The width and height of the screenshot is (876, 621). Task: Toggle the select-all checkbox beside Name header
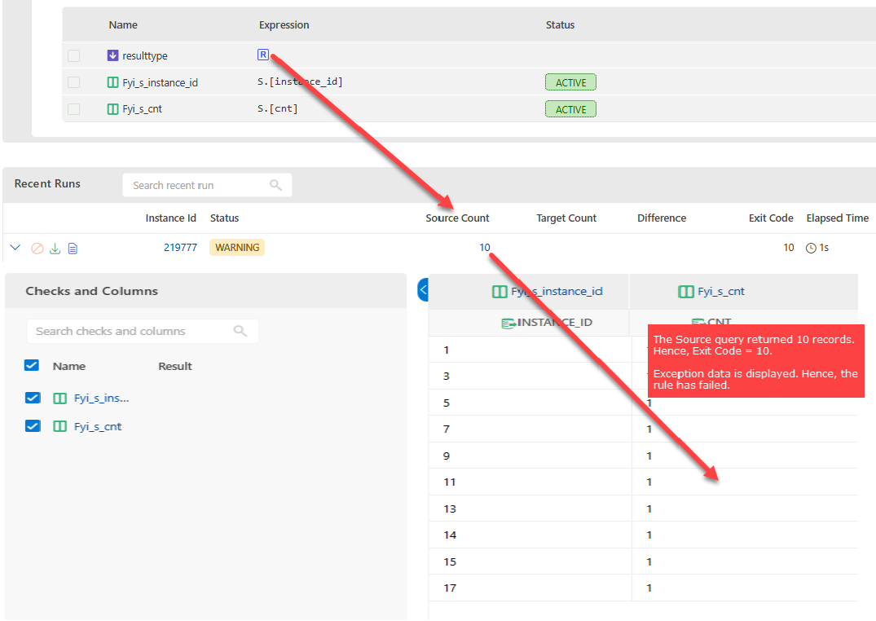click(x=32, y=366)
